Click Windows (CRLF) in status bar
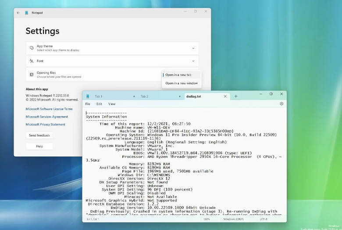This screenshot has height=230, width=342. [233, 219]
